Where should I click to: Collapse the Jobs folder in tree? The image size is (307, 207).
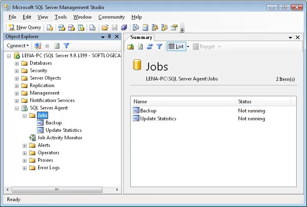pyautogui.click(x=24, y=116)
